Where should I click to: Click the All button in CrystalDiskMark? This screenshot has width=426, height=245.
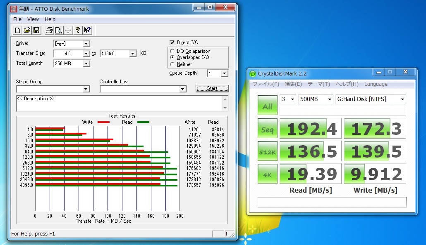click(x=267, y=105)
